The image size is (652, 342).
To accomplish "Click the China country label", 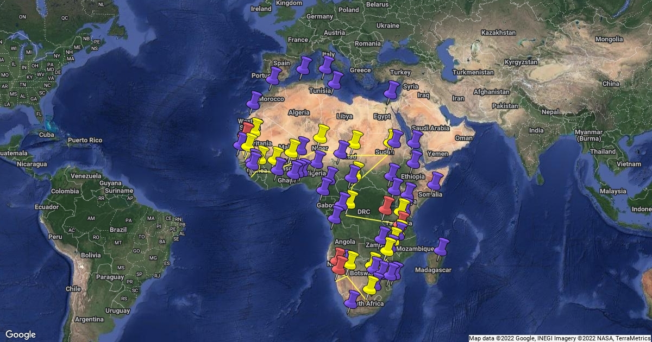I will 611,84.
